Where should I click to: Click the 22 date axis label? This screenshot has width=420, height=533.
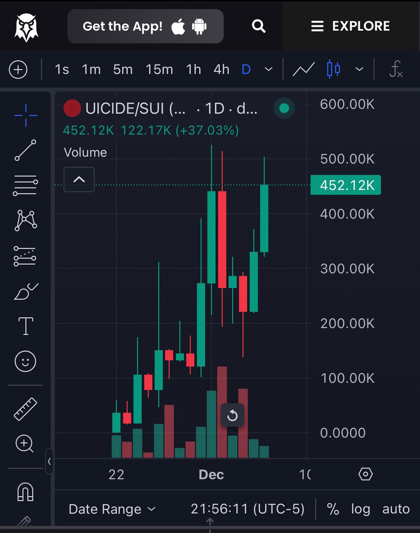pos(116,474)
